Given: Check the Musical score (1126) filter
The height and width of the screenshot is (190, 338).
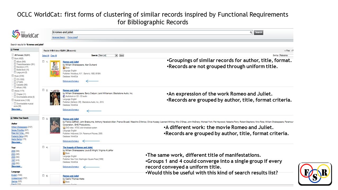Looking at the screenshot, I should (x=12, y=100).
